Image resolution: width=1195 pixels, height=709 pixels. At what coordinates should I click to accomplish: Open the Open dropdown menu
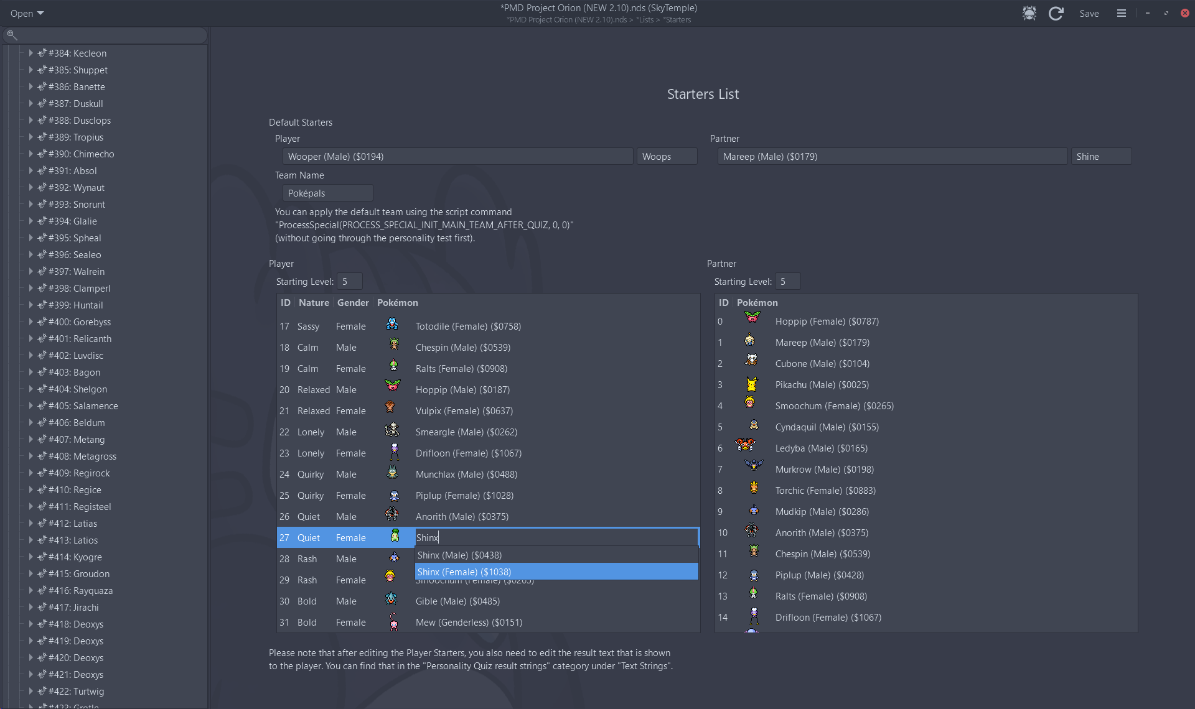click(27, 13)
